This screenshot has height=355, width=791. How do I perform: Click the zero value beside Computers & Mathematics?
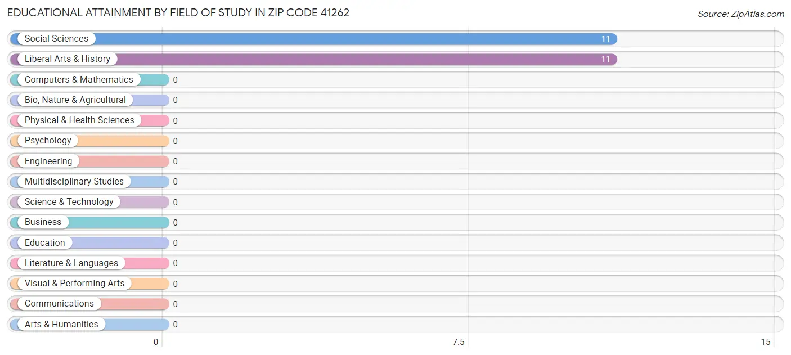pos(176,80)
